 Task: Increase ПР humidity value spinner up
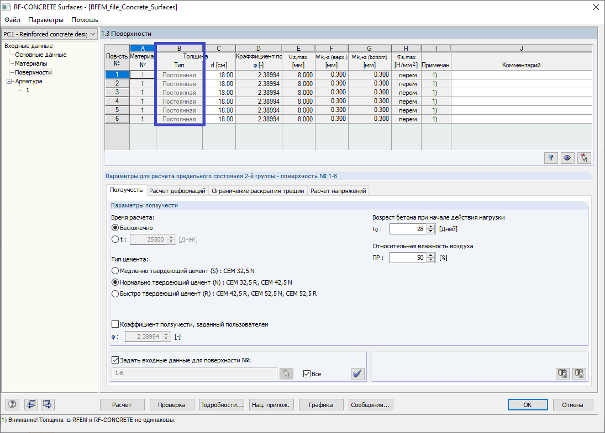[x=431, y=255]
